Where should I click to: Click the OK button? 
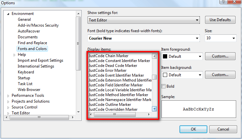(193, 129)
